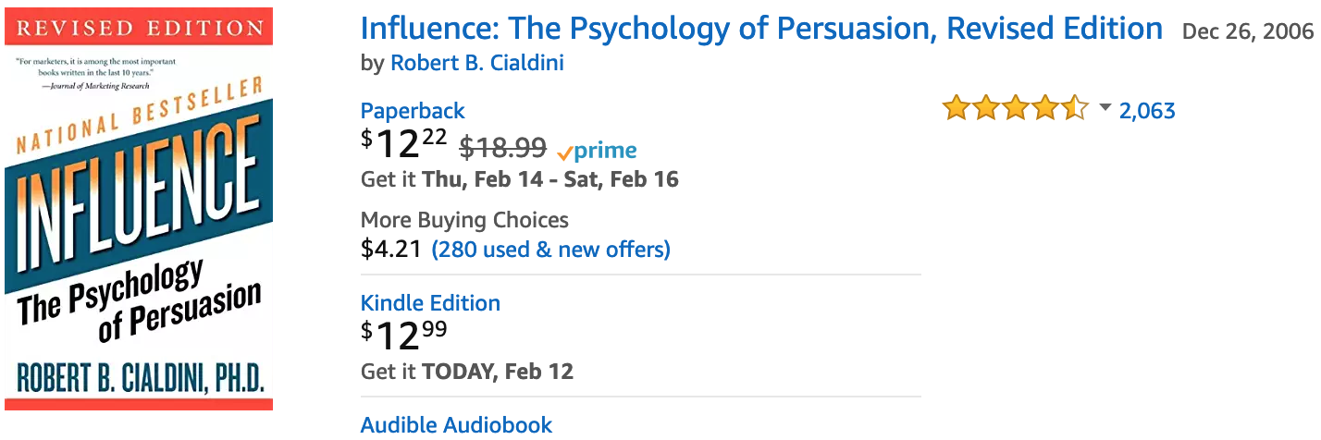1321x440 pixels.
Task: Click the middle third rating star
Action: pyautogui.click(x=1016, y=109)
